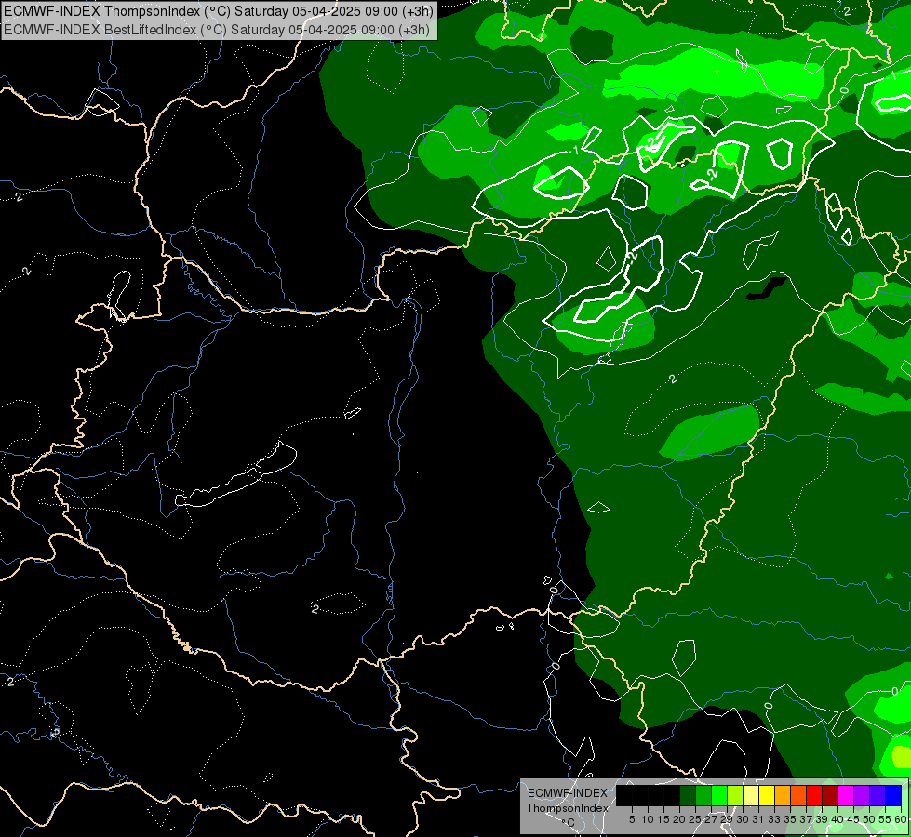
Task: Select magenta 40-45 legend swatch
Action: tap(846, 796)
